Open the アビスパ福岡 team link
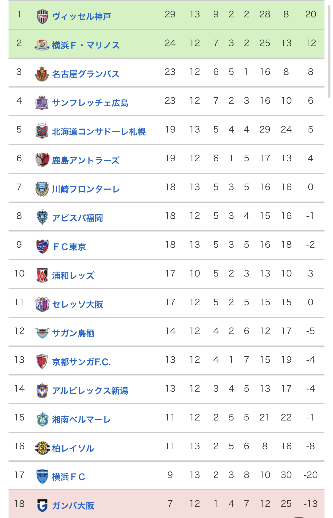This screenshot has width=333, height=518. click(x=77, y=218)
